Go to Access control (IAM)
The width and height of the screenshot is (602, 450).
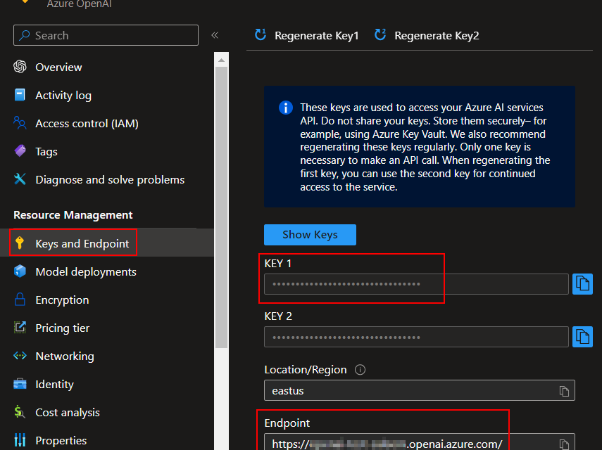pos(87,124)
